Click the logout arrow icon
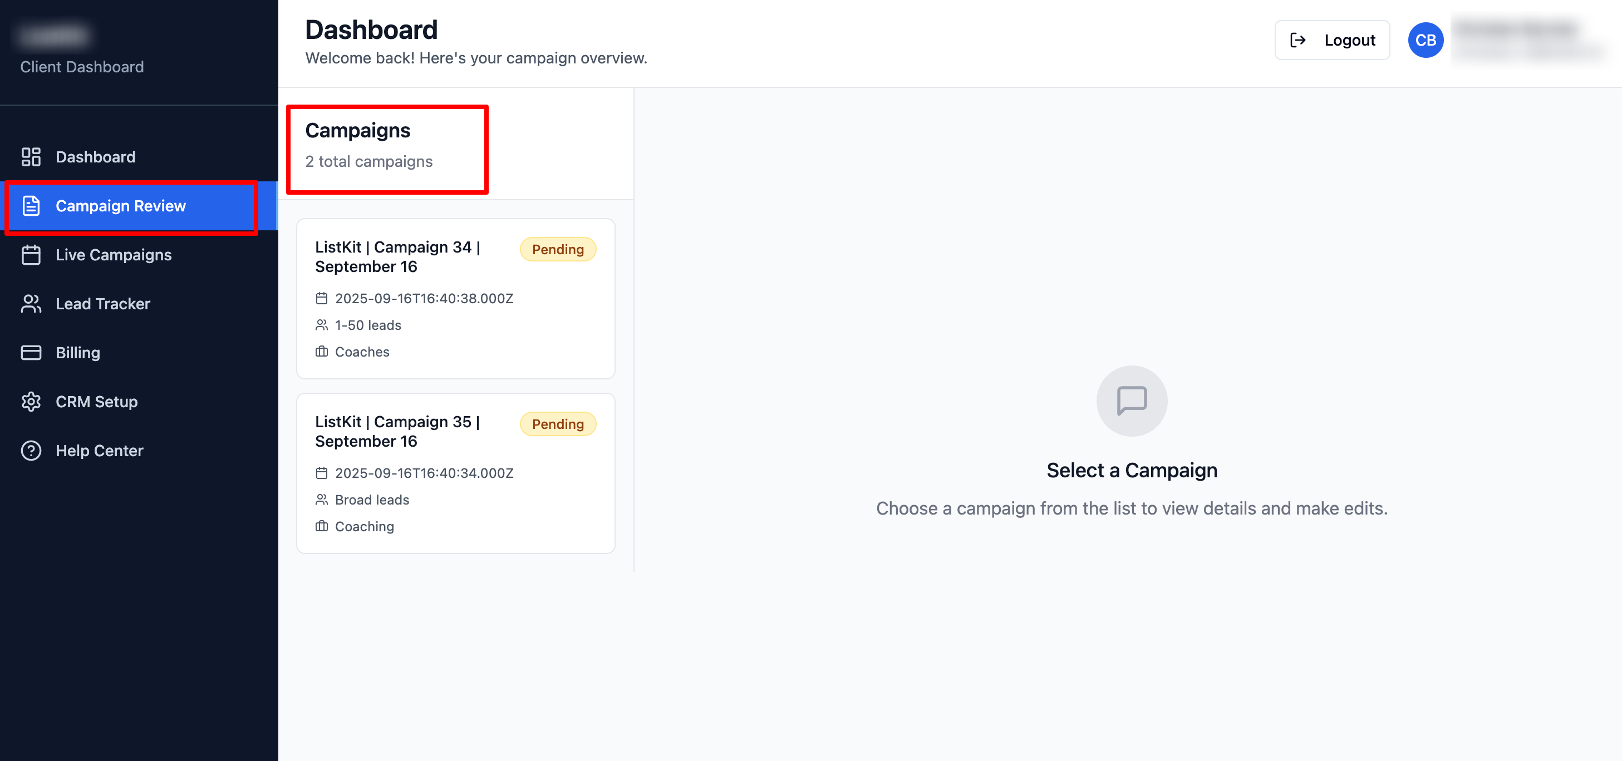 [1297, 40]
